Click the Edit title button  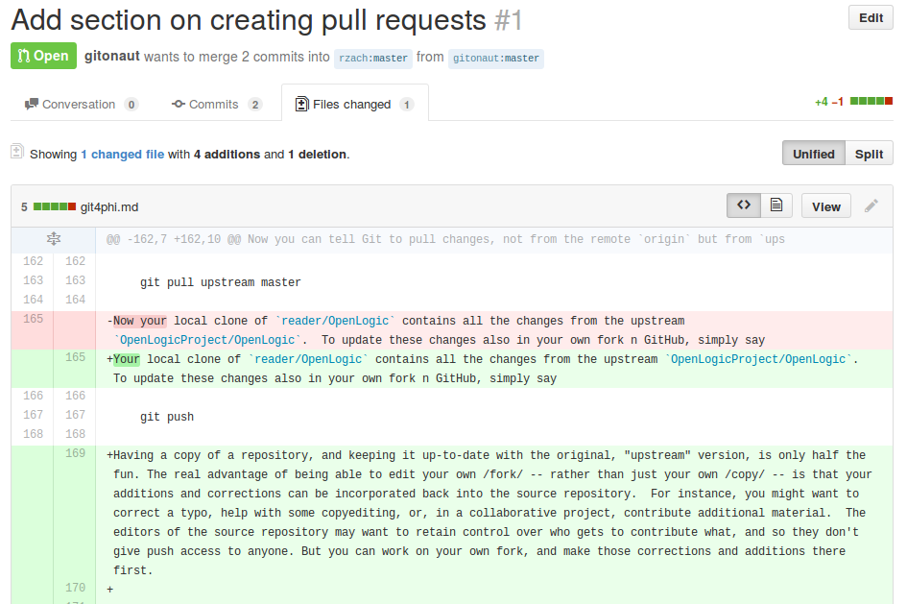point(871,18)
